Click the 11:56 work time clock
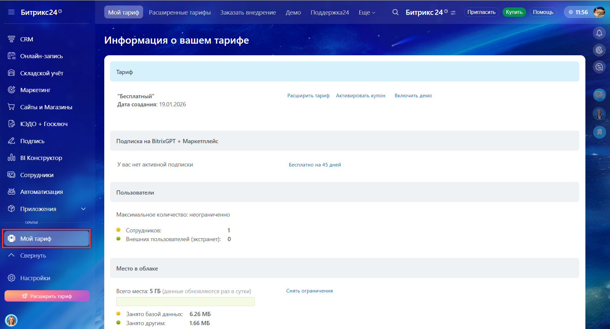 [x=578, y=12]
